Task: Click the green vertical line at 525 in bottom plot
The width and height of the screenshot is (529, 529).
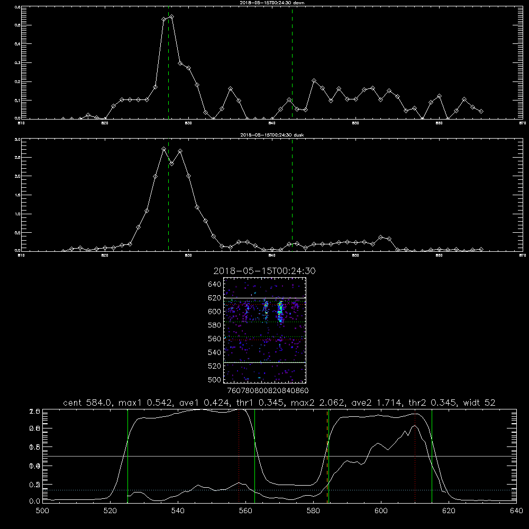Action: click(x=127, y=456)
